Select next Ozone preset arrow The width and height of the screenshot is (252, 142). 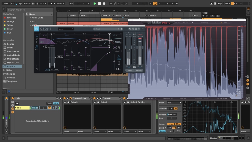coord(121,29)
